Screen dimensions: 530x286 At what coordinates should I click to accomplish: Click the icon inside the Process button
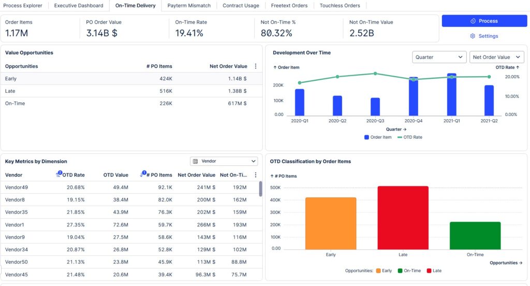pyautogui.click(x=473, y=21)
